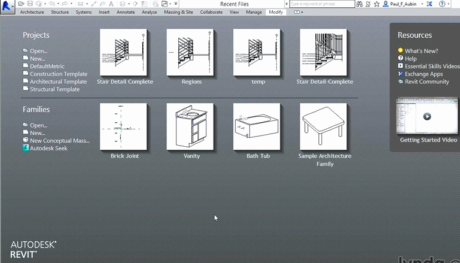Click the Redo arrow icon
460x263 pixels.
click(65, 4)
